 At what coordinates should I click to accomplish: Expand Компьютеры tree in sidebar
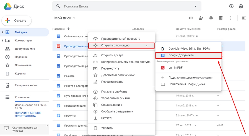(3, 40)
